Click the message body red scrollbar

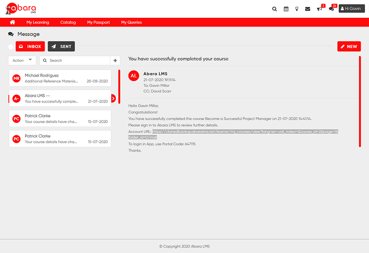click(360, 101)
